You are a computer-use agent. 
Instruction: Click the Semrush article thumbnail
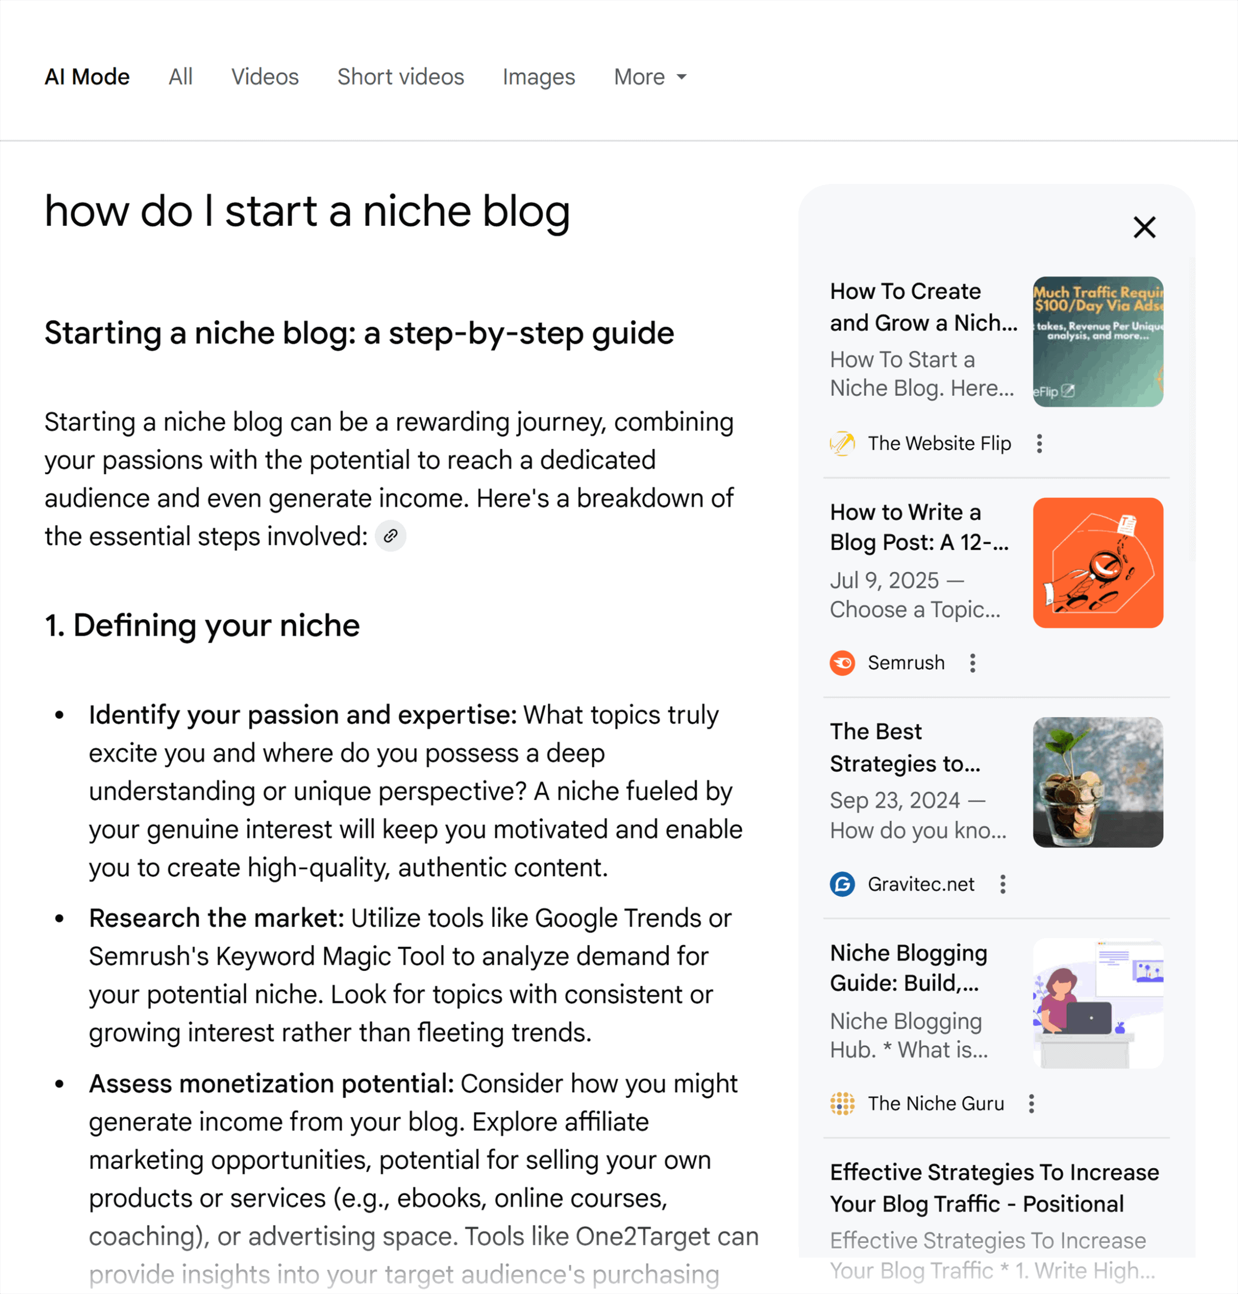click(1098, 562)
